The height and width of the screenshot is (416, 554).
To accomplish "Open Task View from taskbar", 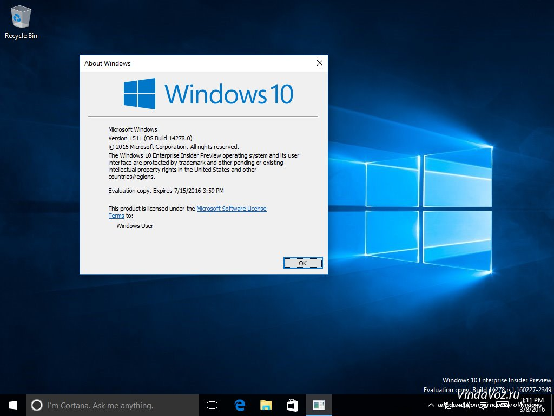I will point(212,405).
